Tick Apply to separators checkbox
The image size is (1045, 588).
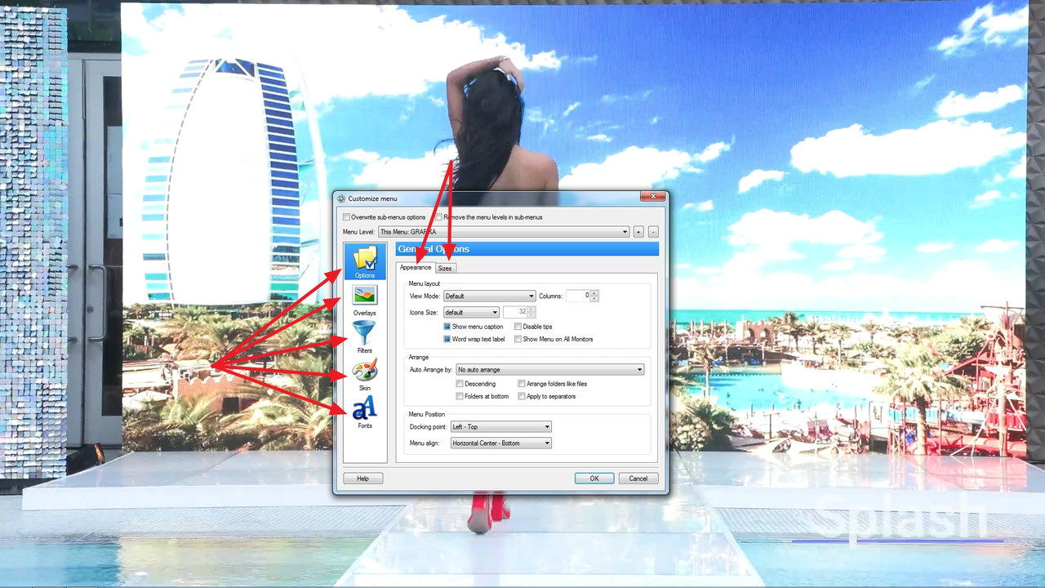tap(522, 396)
